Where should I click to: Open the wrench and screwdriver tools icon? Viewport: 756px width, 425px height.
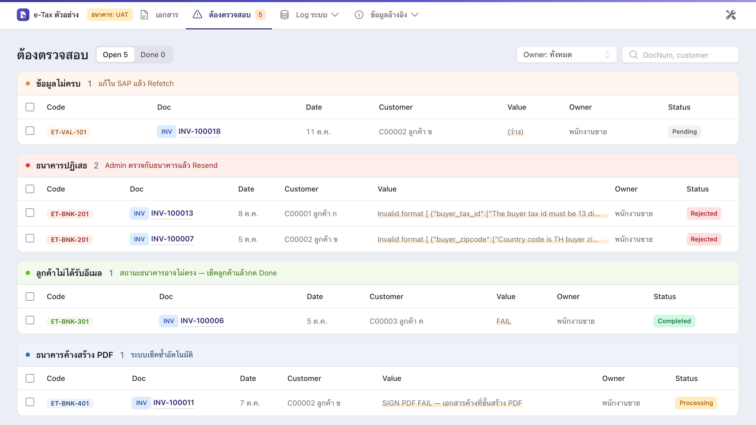click(731, 15)
